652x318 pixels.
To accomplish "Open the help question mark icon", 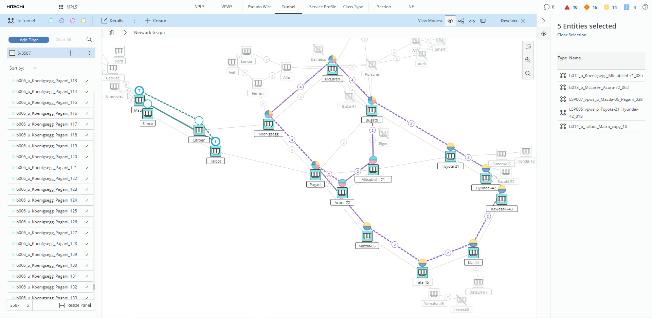I will [645, 7].
